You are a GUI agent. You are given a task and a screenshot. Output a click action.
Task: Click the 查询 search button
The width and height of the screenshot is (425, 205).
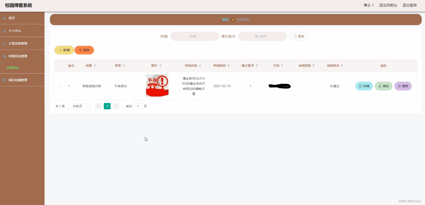pos(299,36)
